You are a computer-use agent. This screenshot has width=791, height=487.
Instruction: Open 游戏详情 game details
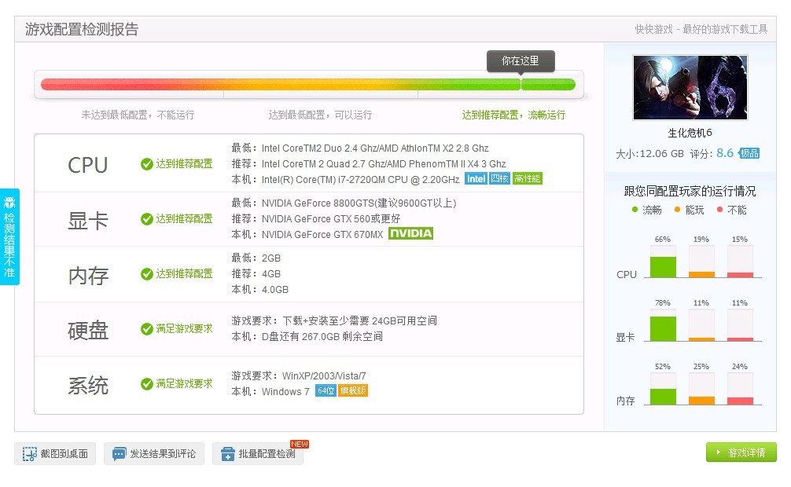click(x=741, y=452)
